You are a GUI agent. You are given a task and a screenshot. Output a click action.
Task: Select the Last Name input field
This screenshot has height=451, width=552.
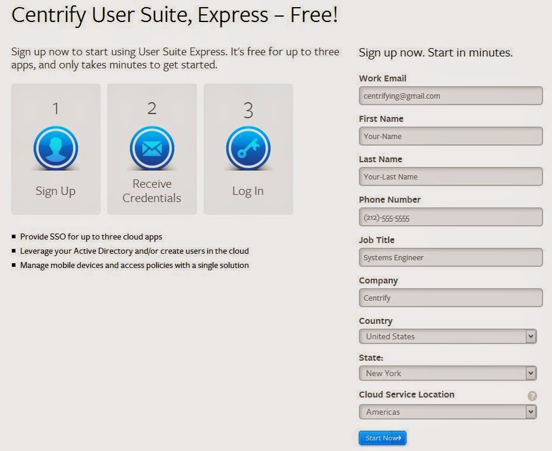pyautogui.click(x=450, y=176)
